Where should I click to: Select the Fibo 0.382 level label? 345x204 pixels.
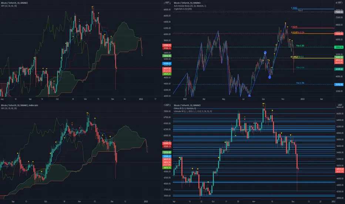point(300,46)
